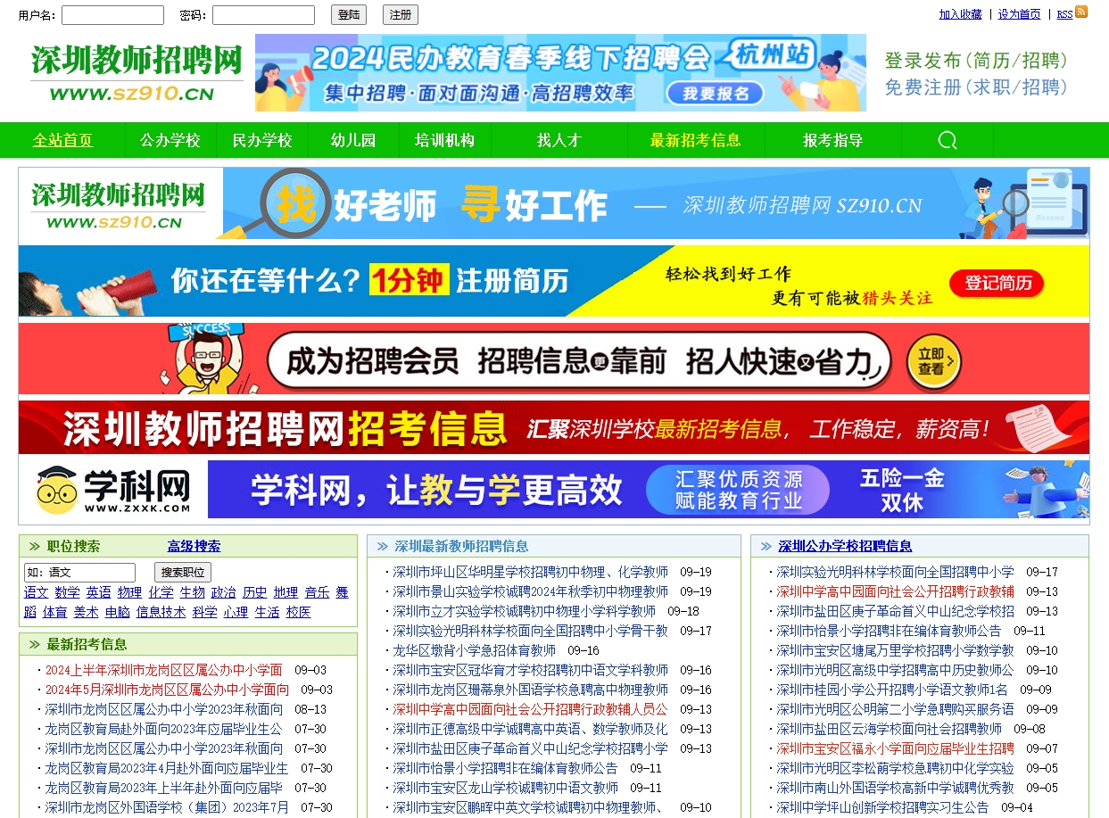1109x818 pixels.
Task: Open 深圳市坪山区华明星学校招聘初中物理、化学教师 listing
Action: coord(531,572)
